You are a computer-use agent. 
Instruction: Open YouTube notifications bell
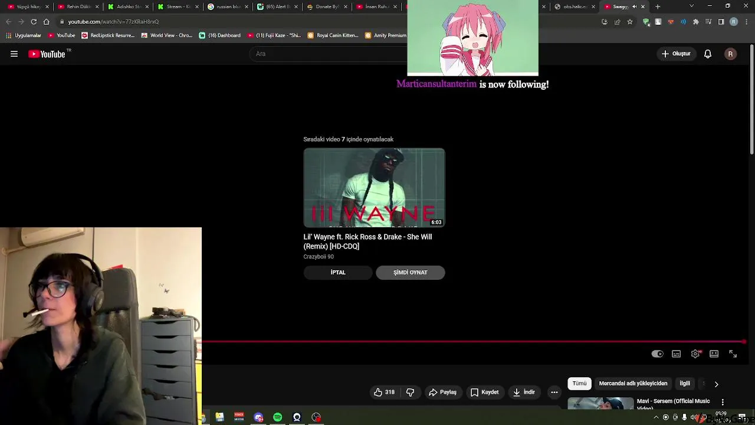(x=708, y=54)
